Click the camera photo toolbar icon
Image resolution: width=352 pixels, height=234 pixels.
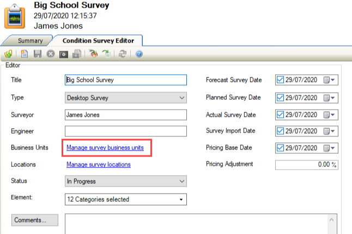tap(64, 54)
